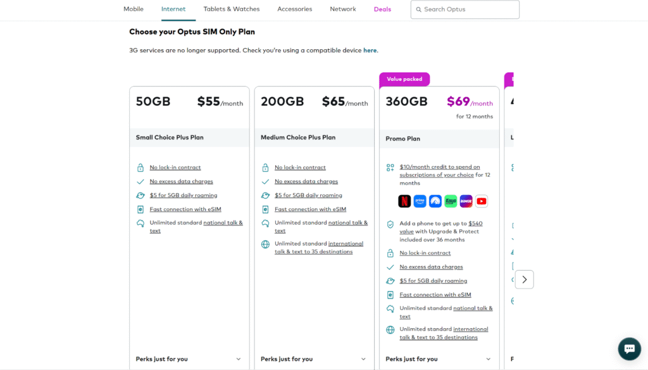Open the $540 value link in Promo Plan
This screenshot has width=648, height=370.
tap(475, 224)
